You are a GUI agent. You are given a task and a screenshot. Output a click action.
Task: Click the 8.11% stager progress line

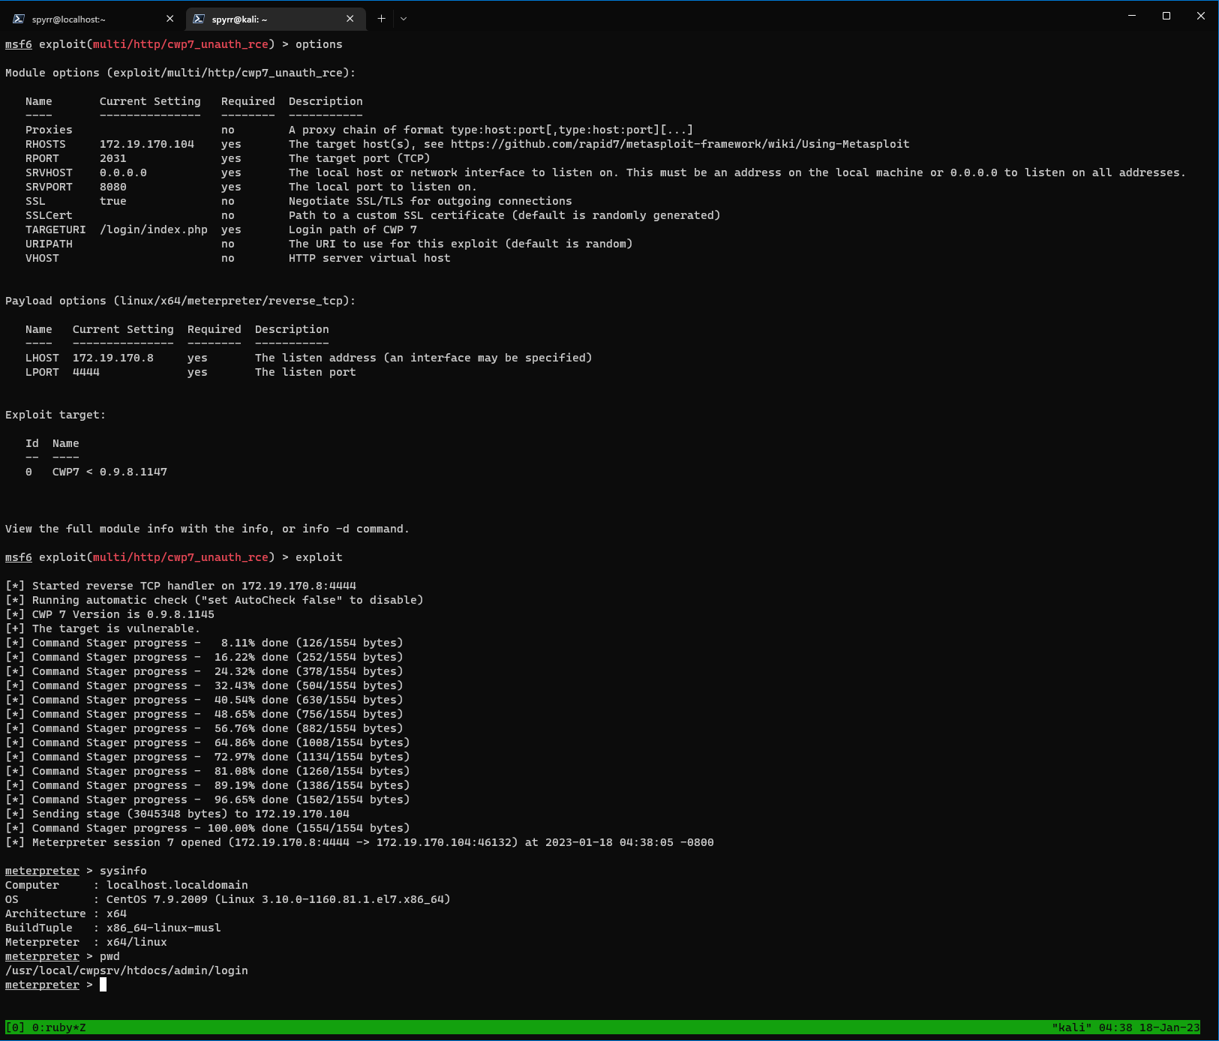point(204,643)
